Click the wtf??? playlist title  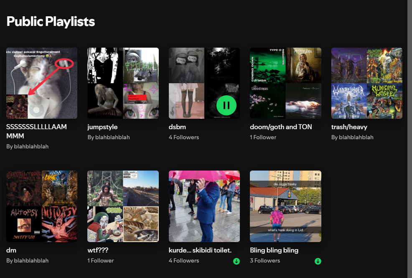99,250
